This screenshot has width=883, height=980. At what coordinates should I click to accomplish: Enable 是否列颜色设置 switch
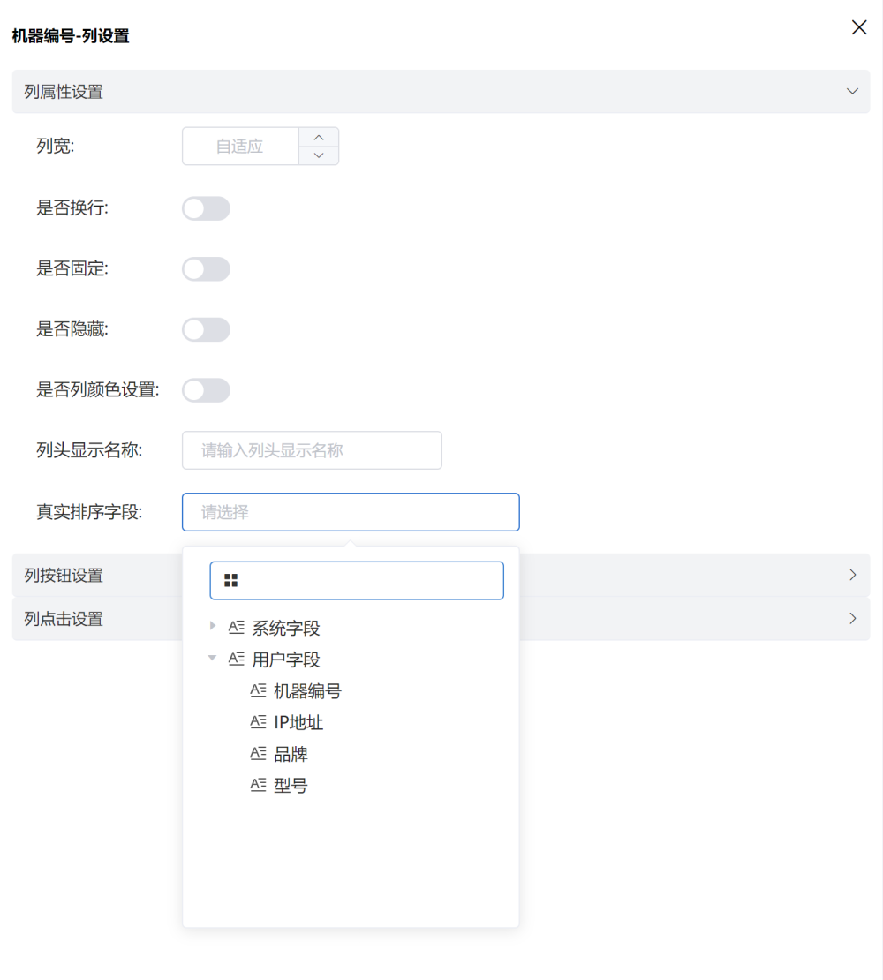coord(206,390)
